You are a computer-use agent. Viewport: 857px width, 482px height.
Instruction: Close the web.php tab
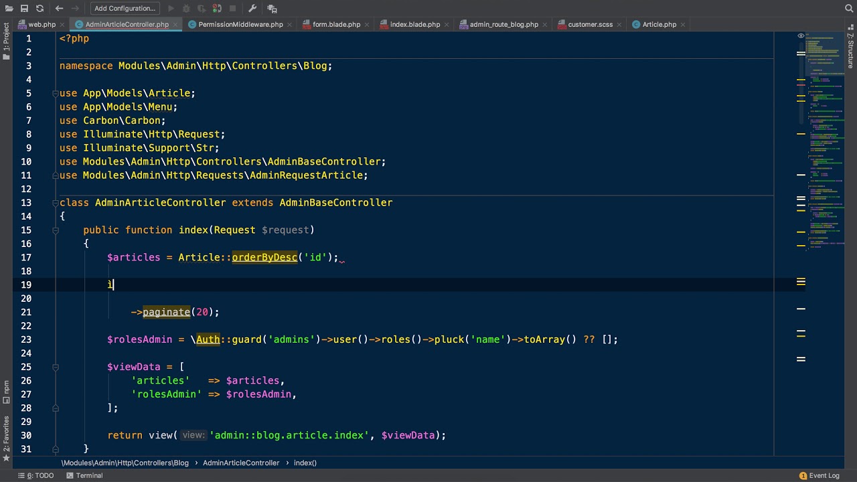point(62,24)
